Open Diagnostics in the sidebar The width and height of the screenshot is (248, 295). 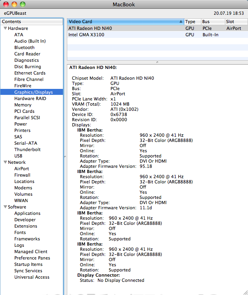point(27,60)
